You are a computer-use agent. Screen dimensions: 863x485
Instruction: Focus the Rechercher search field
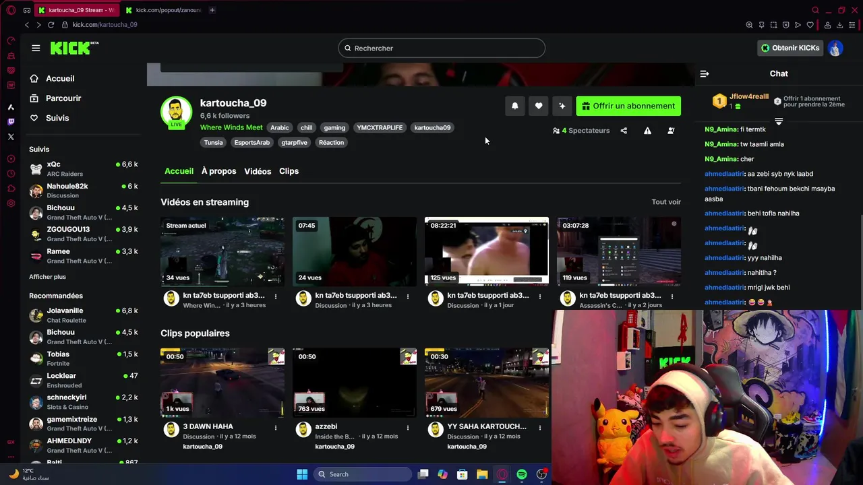[x=442, y=48]
